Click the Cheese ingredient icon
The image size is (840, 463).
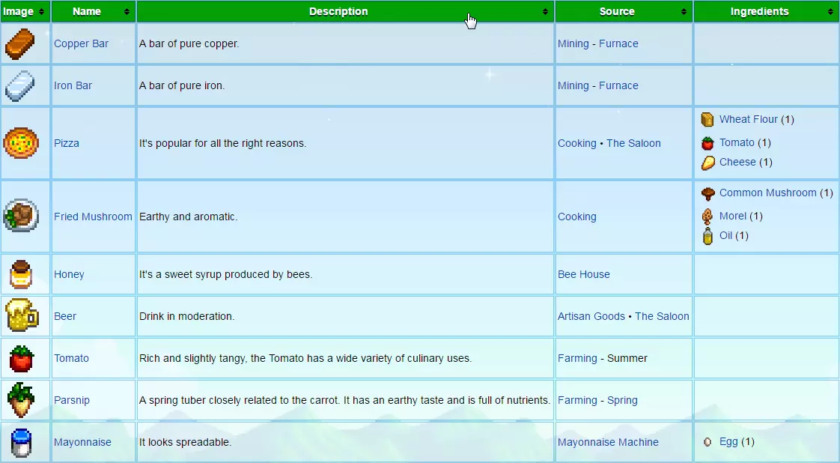(x=707, y=163)
